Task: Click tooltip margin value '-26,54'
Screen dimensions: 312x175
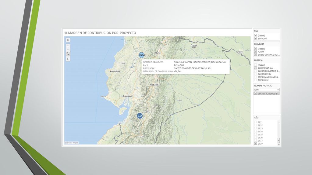Action: click(177, 71)
